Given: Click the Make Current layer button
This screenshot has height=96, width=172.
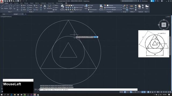Looking at the screenshot, I should pyautogui.click(x=78, y=7).
